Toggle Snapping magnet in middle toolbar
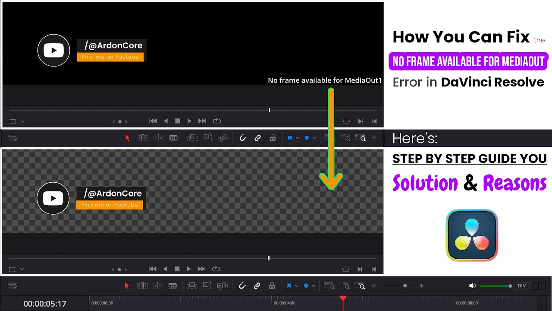Viewport: 552px width, 311px height. (243, 138)
